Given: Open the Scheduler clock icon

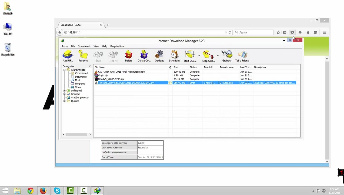Looking at the screenshot, I should (x=175, y=56).
